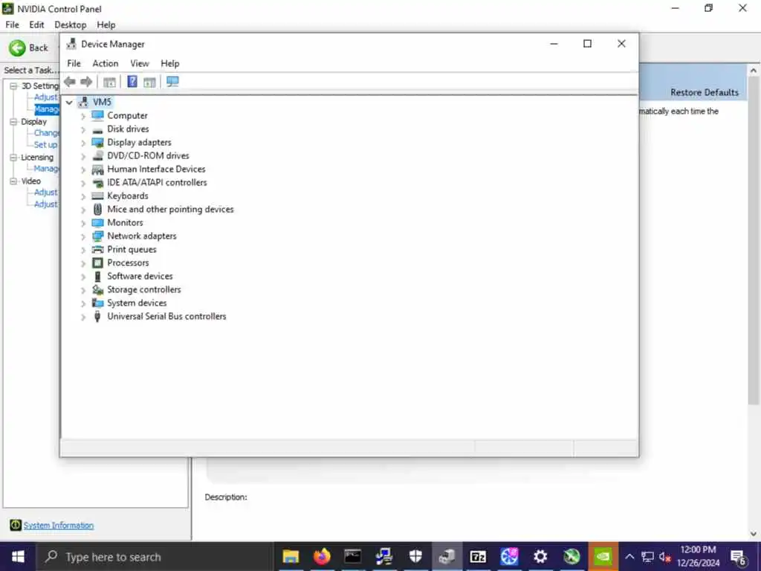Screen dimensions: 761x571
Task: Click the Display adapters category icon
Action: [97, 142]
